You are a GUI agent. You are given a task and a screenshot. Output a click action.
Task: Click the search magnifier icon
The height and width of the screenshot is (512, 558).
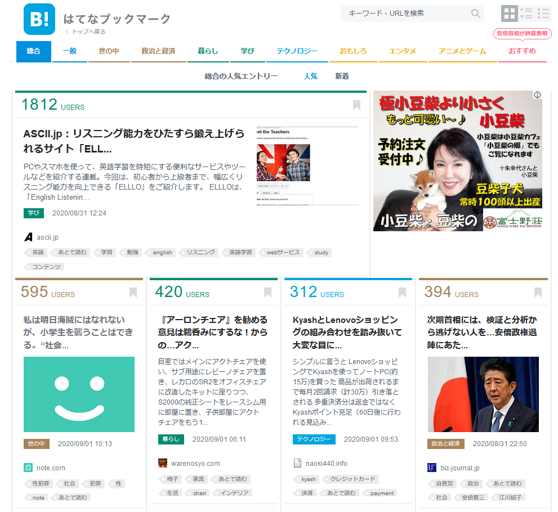point(475,14)
